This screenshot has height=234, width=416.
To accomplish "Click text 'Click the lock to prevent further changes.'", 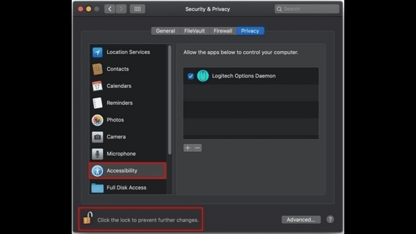I will click(x=148, y=220).
